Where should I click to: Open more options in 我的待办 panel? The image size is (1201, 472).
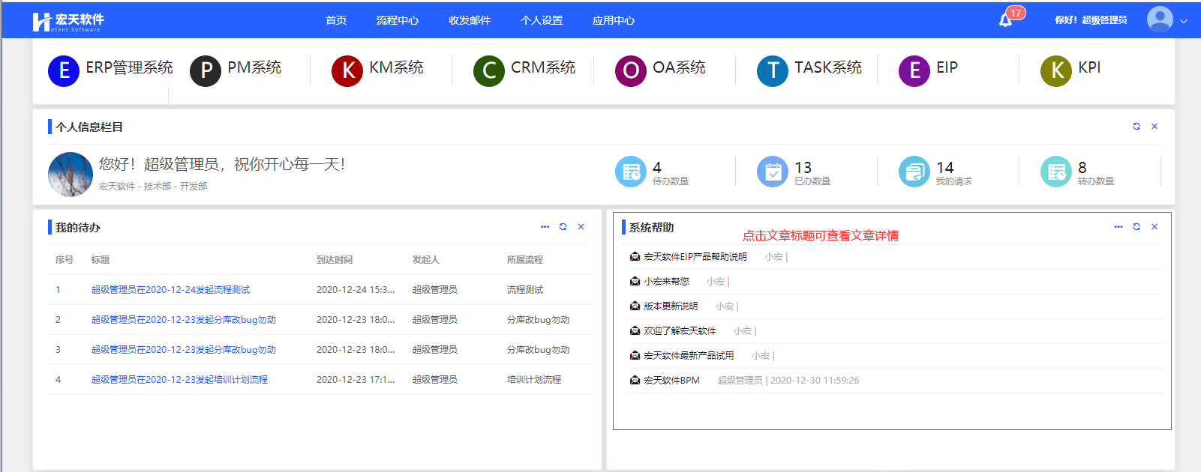(545, 227)
